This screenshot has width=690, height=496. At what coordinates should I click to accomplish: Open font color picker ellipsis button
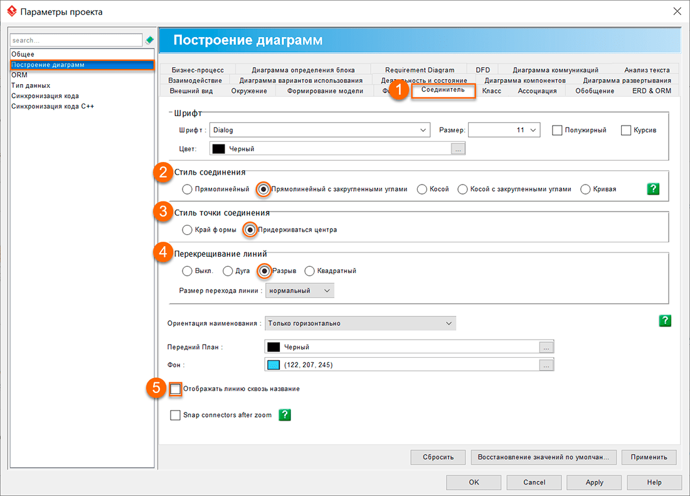458,149
